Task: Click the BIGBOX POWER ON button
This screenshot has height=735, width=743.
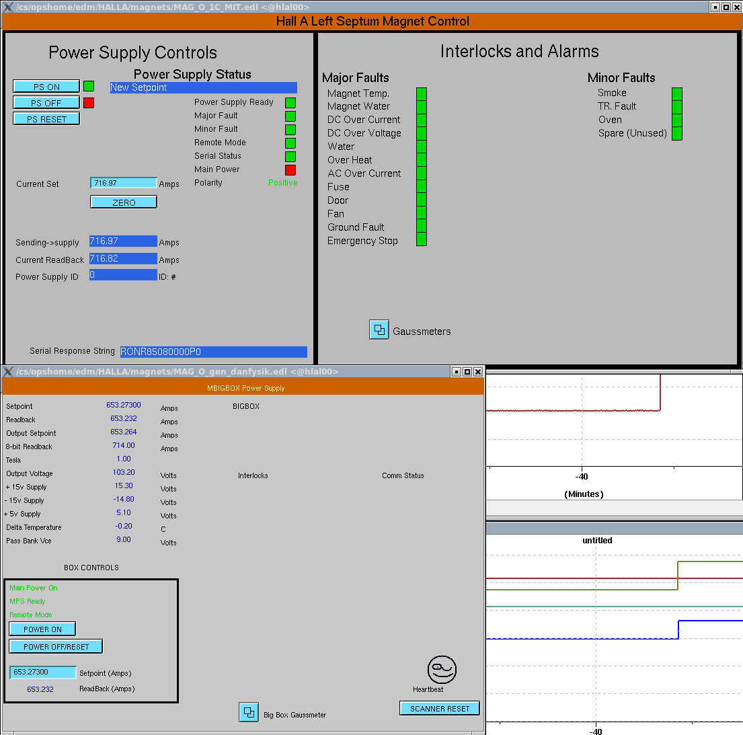Action: [42, 629]
